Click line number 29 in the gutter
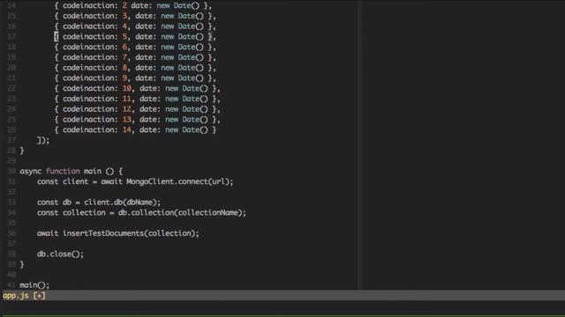The width and height of the screenshot is (565, 317). point(11,161)
